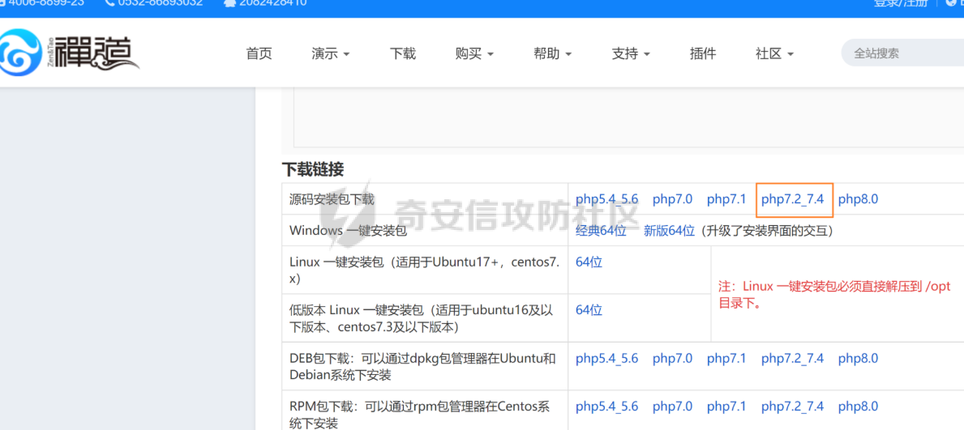The width and height of the screenshot is (964, 430).
Task: Open the 支持 dropdown menu
Action: tap(631, 53)
